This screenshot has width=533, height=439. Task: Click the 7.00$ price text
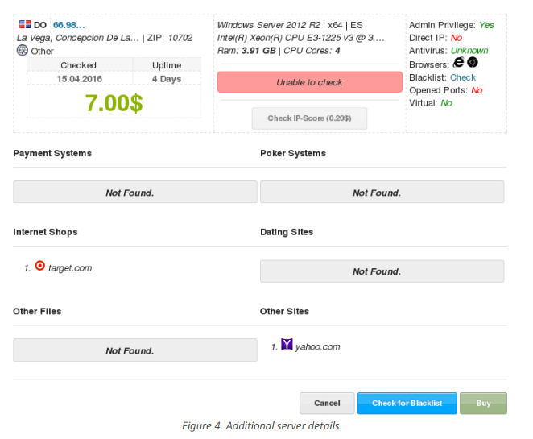(114, 102)
